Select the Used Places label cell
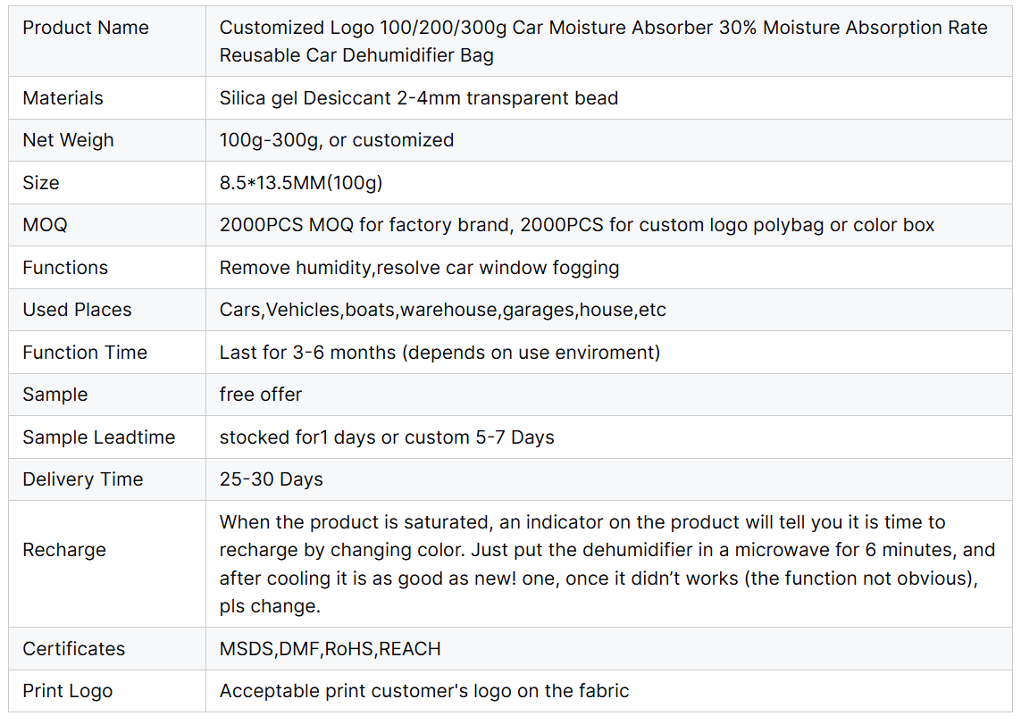 (77, 310)
